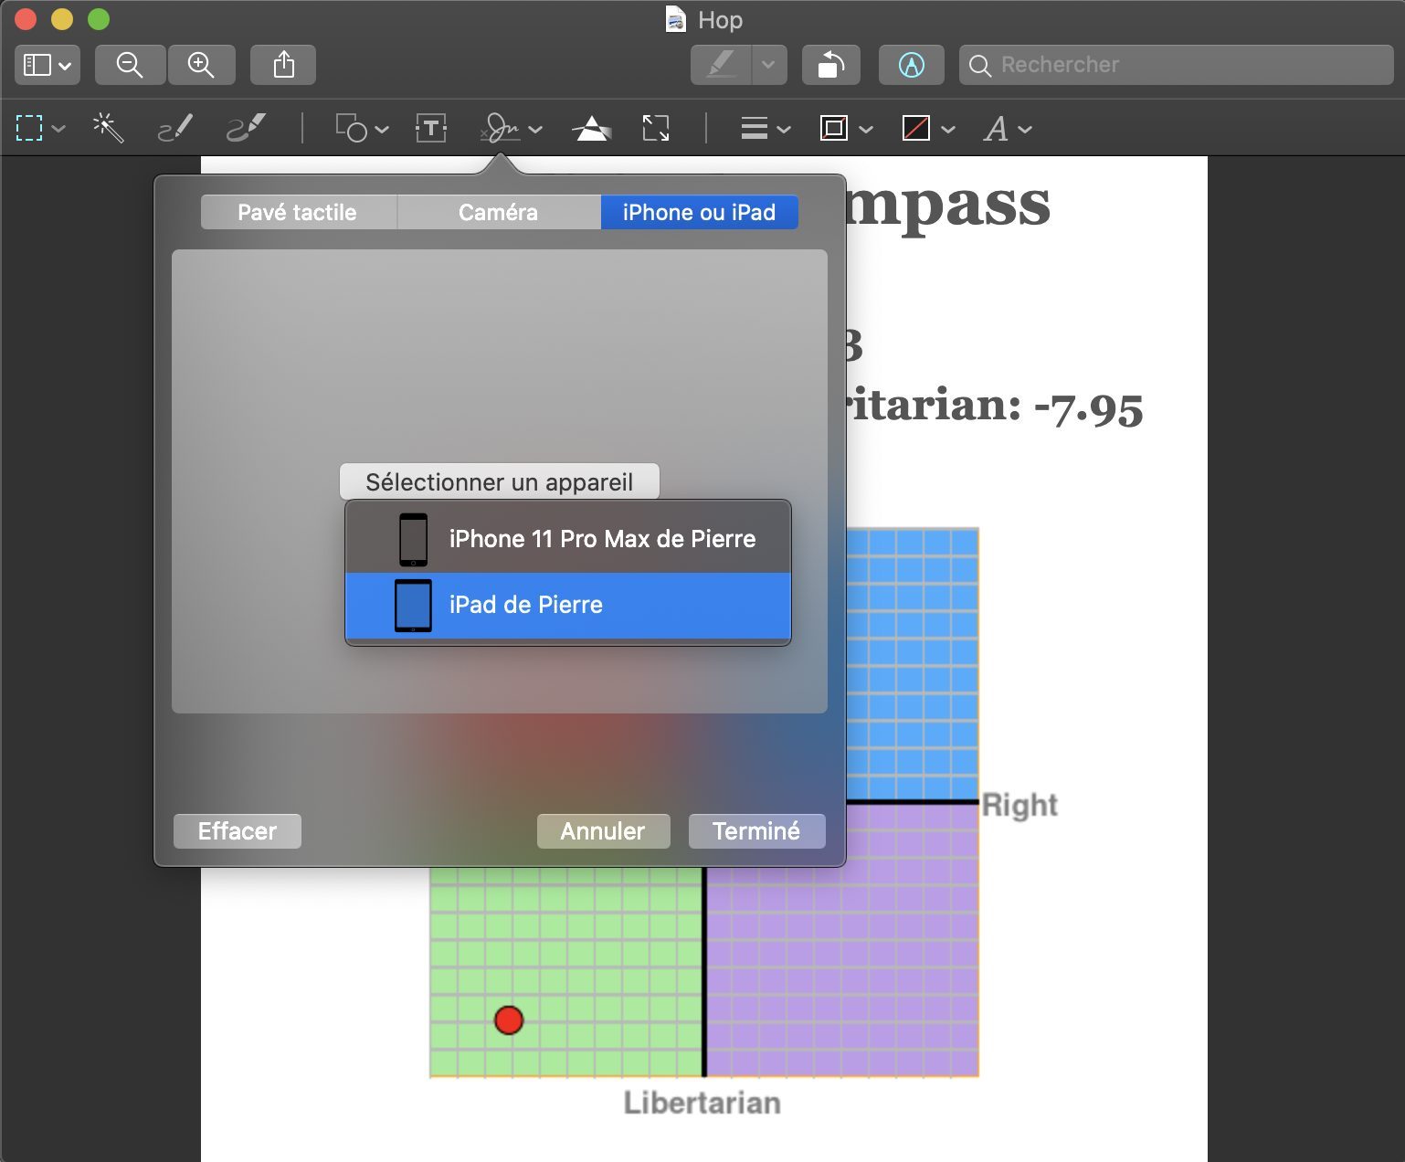This screenshot has height=1162, width=1405.
Task: Zoom out of the document
Action: click(x=130, y=65)
